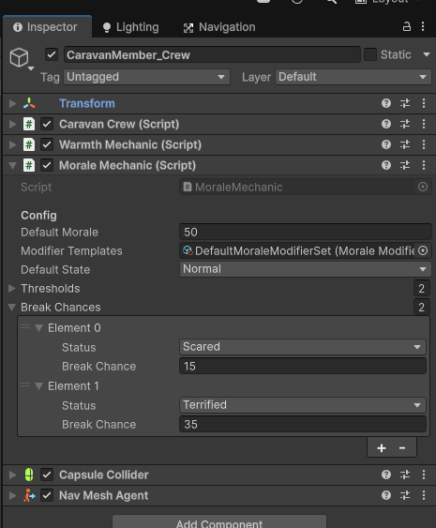
Task: Expand Capsule Collider component
Action: (12, 475)
